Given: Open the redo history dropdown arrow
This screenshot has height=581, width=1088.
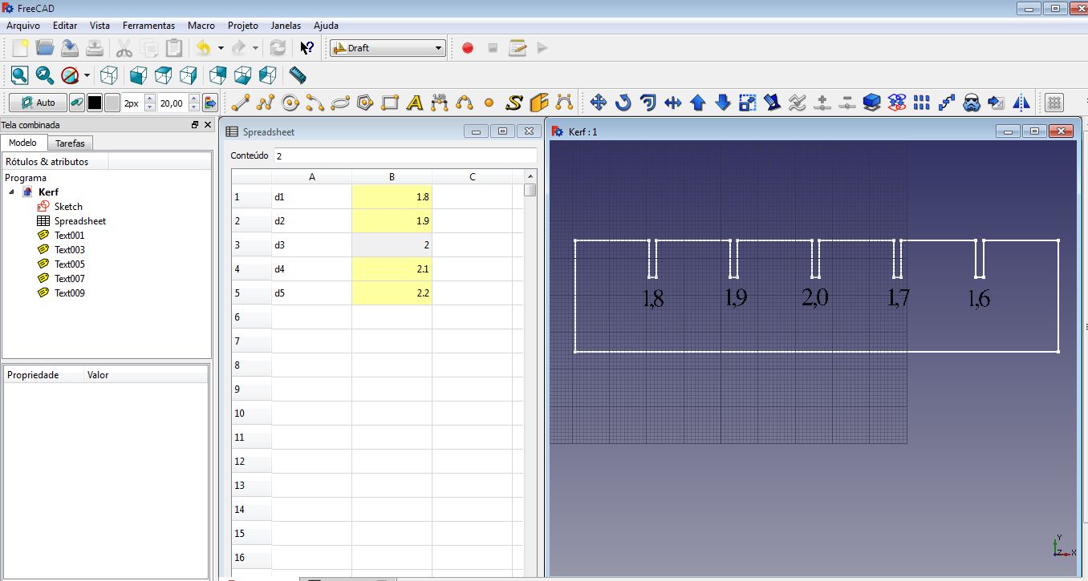Looking at the screenshot, I should (x=255, y=48).
